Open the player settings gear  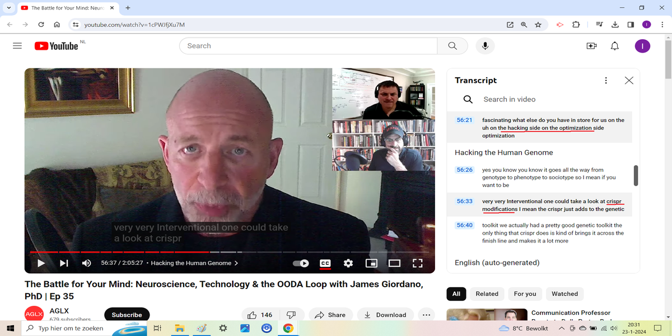(348, 263)
